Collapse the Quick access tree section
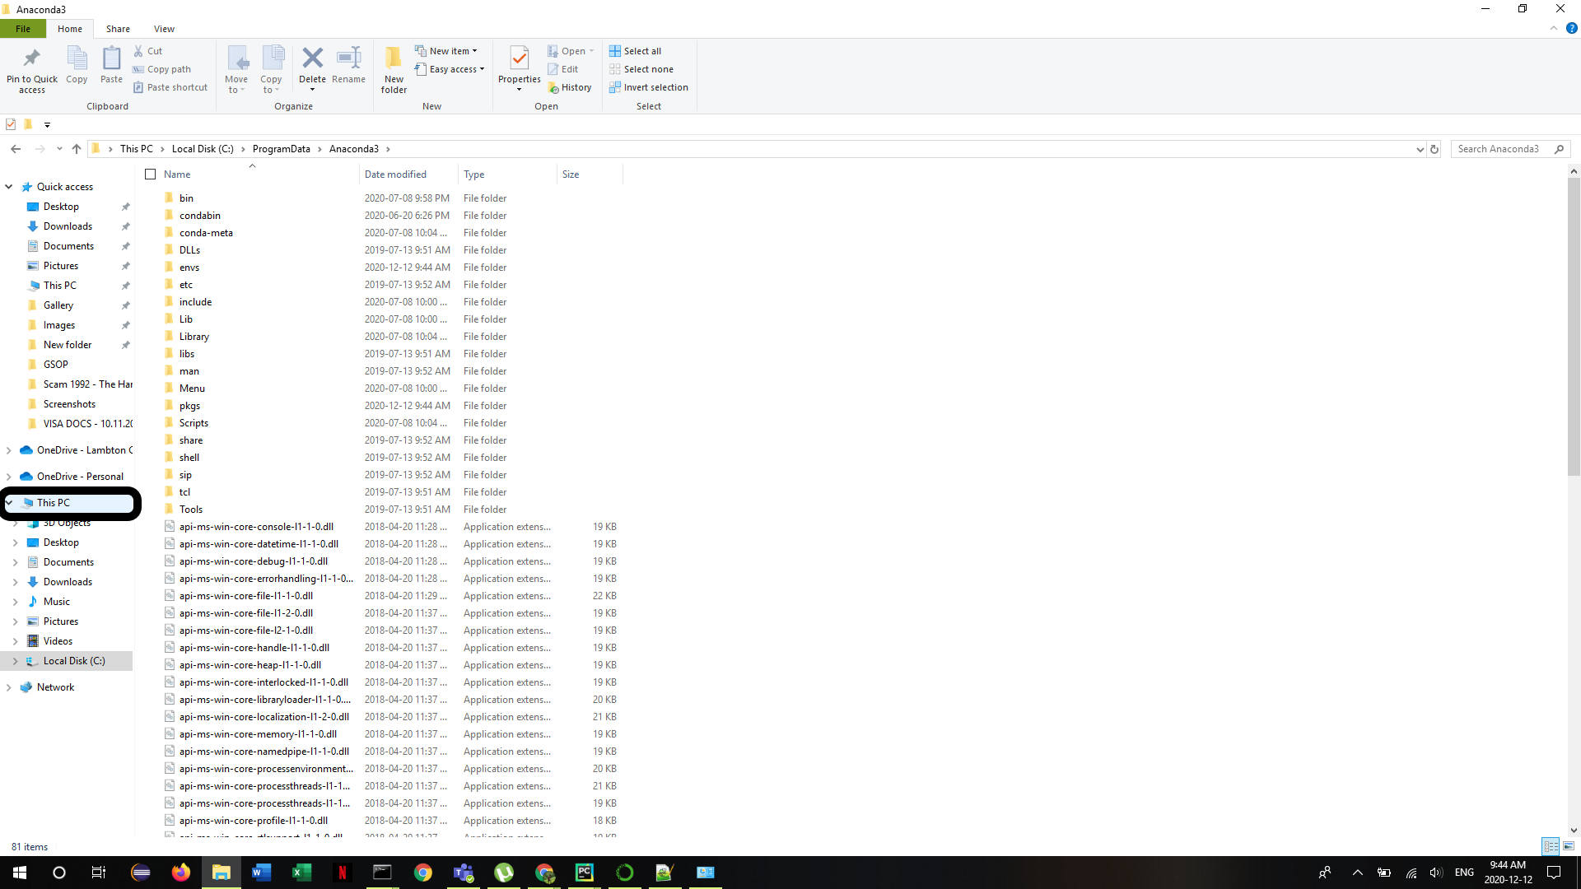Screen dimensions: 1581x889 [x=8, y=187]
